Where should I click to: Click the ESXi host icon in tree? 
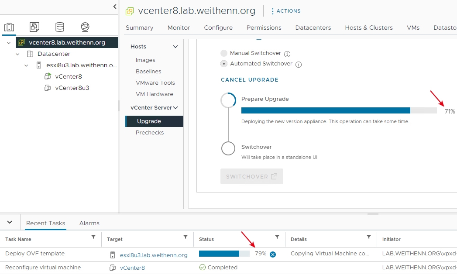point(39,65)
